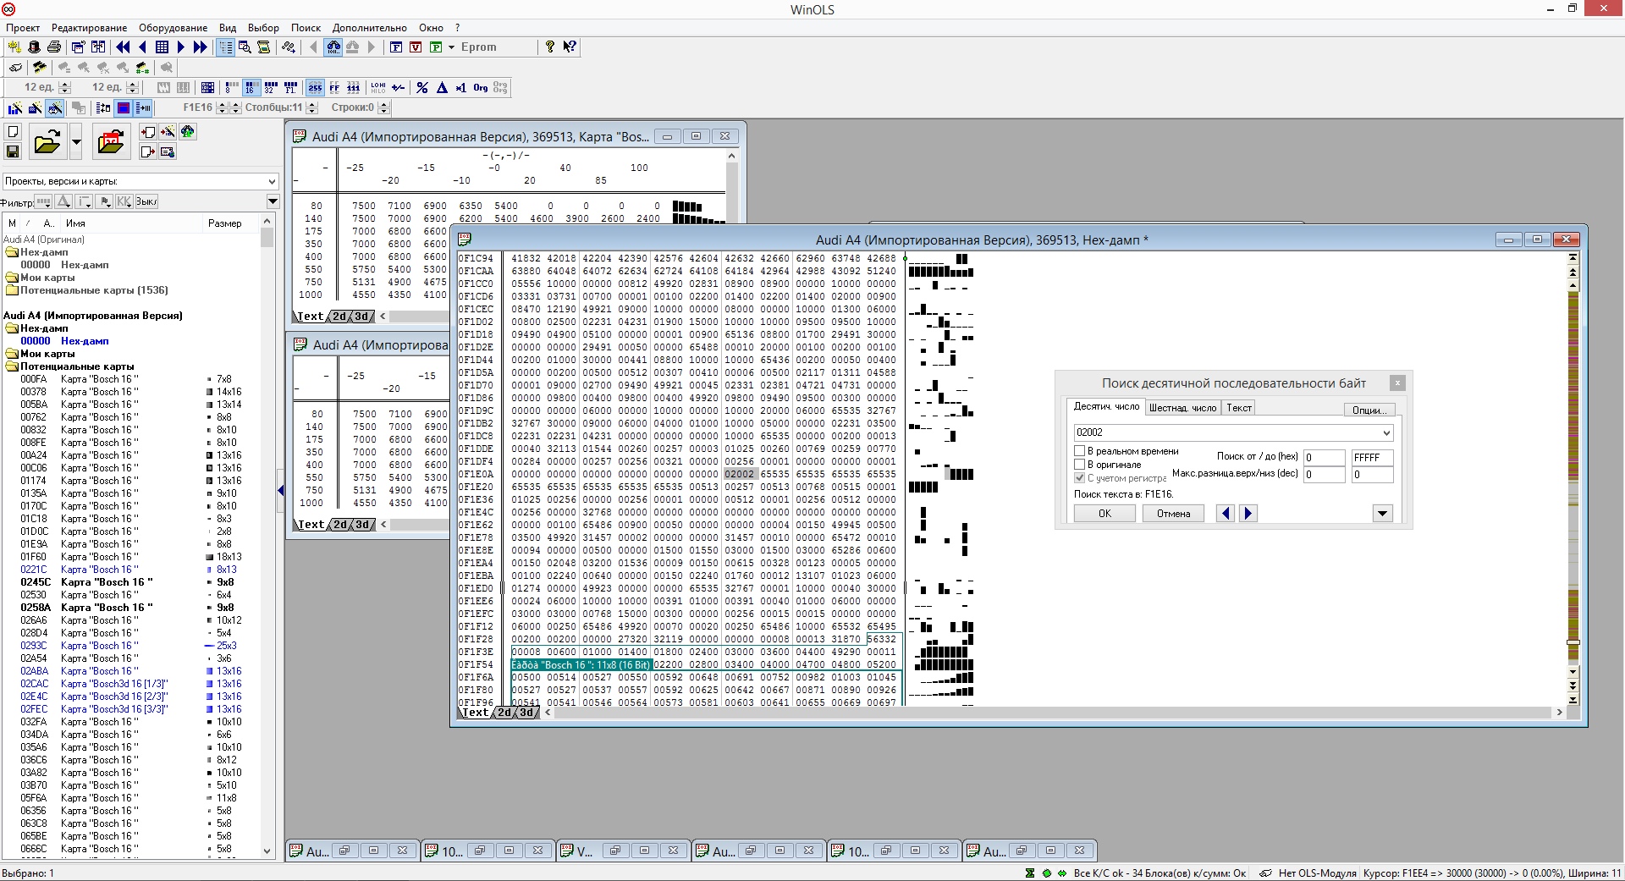Viewport: 1625px width, 881px height.
Task: Click the large open project folder icon
Action: pyautogui.click(x=47, y=141)
